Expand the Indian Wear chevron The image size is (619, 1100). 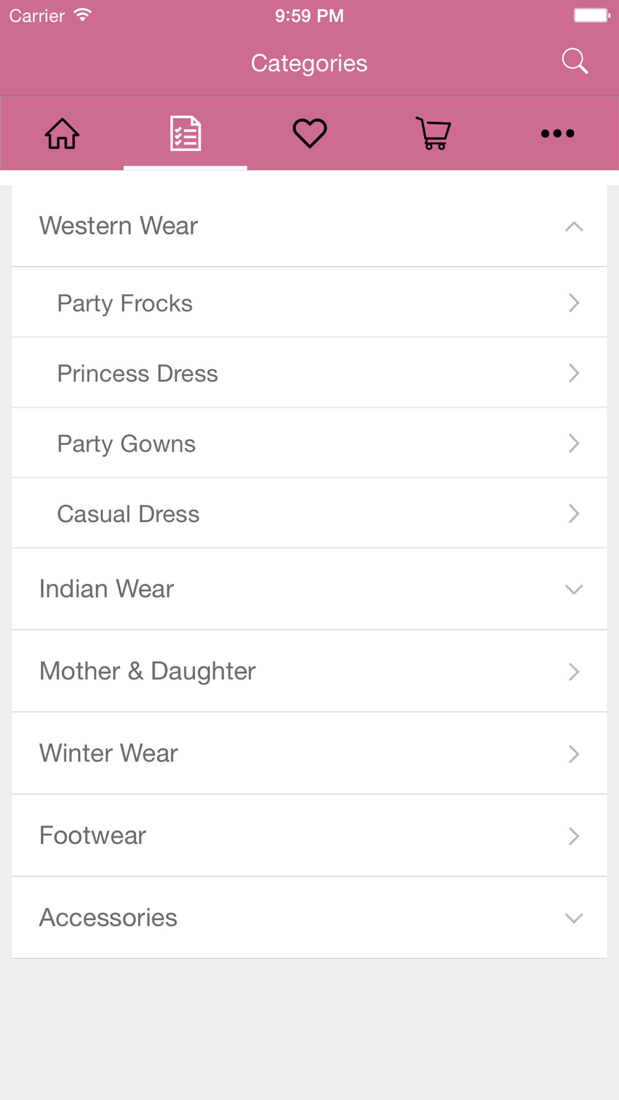coord(574,589)
